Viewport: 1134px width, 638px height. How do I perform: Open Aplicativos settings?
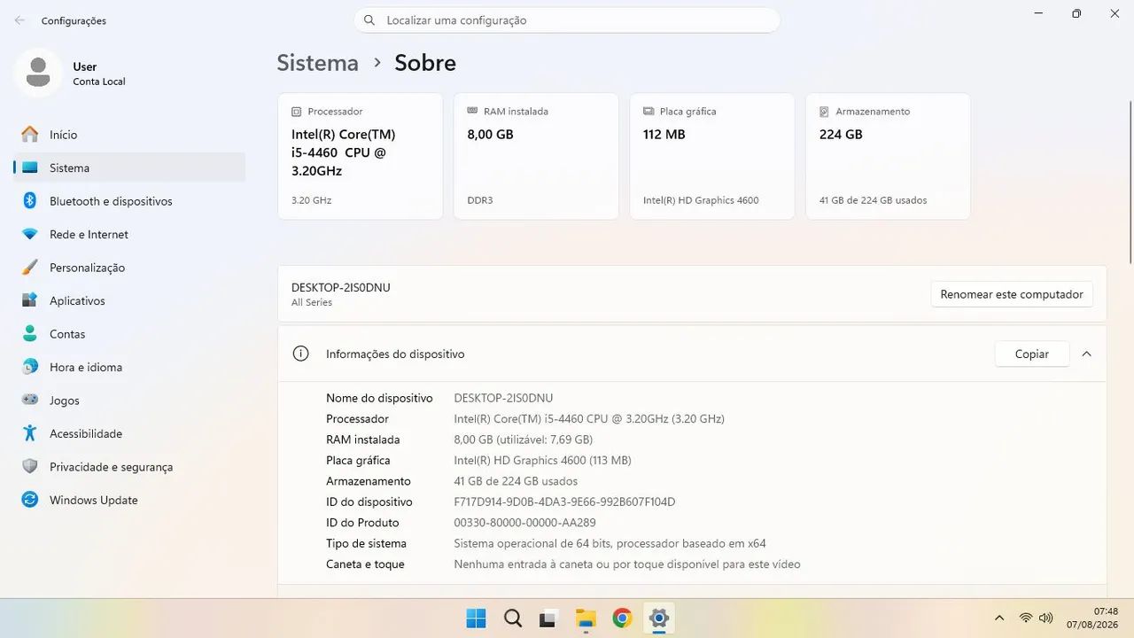pos(129,300)
